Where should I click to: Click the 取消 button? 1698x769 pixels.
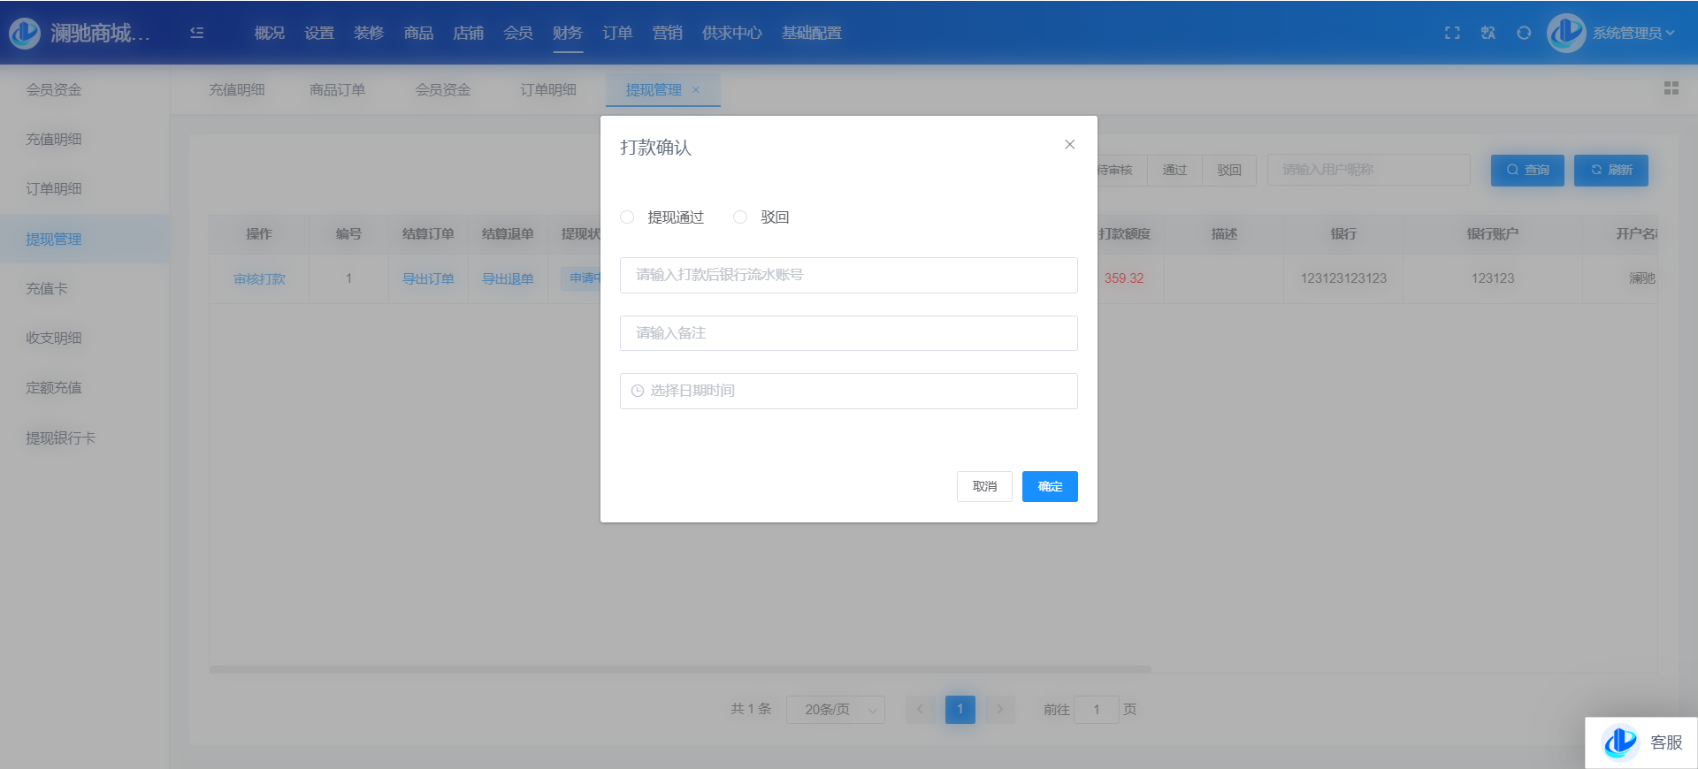pos(984,486)
